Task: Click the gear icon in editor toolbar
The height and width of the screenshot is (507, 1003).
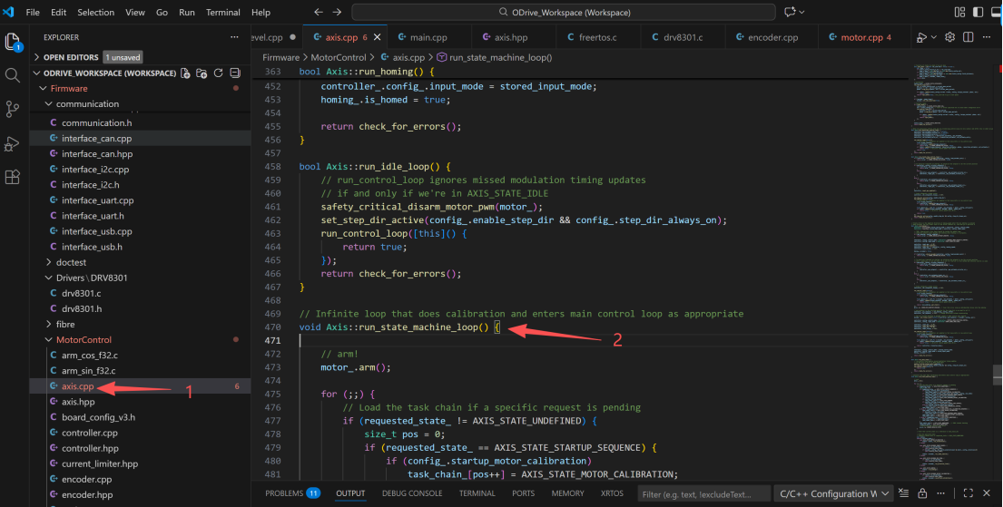Action: pyautogui.click(x=950, y=37)
